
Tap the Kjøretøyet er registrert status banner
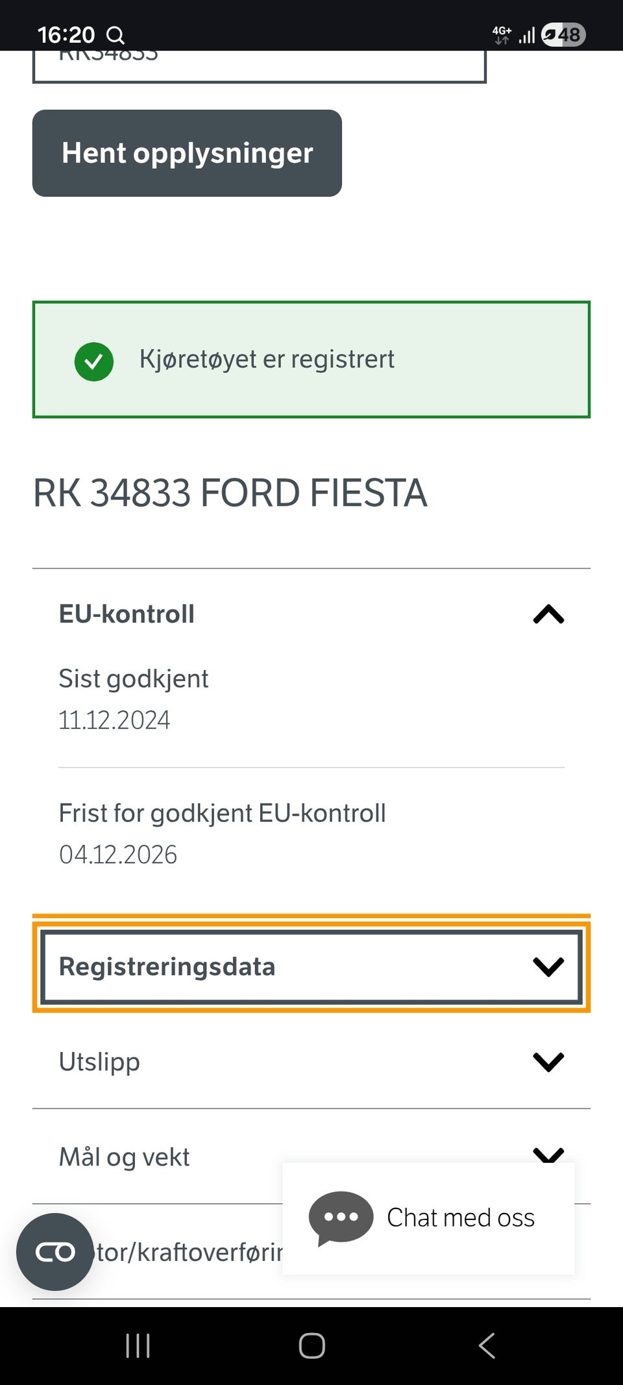(x=311, y=360)
